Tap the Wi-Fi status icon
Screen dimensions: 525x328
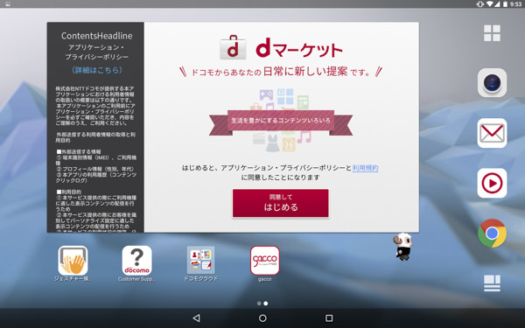tap(490, 4)
